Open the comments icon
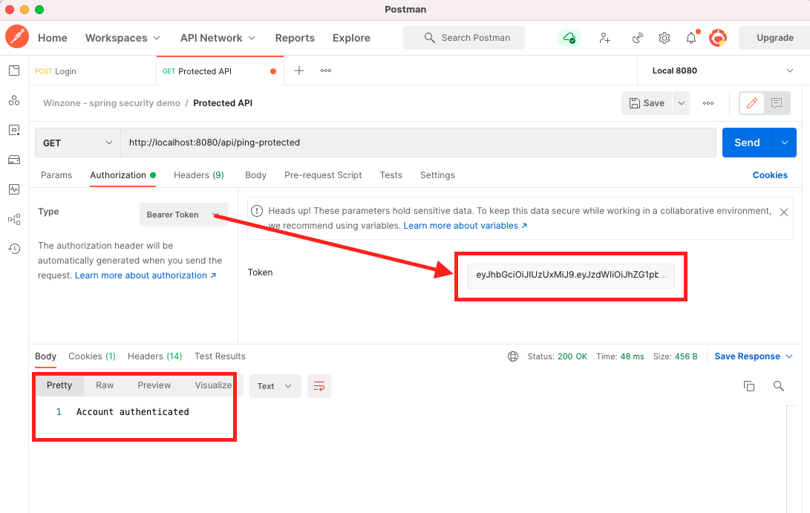Image resolution: width=810 pixels, height=513 pixels. [x=777, y=103]
